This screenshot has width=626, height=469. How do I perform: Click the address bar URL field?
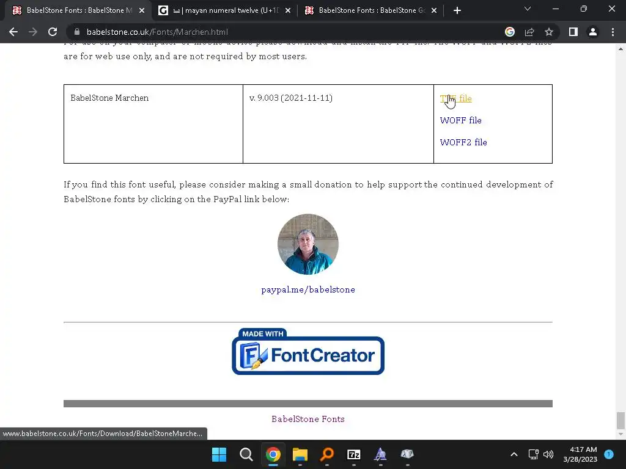[x=287, y=32]
